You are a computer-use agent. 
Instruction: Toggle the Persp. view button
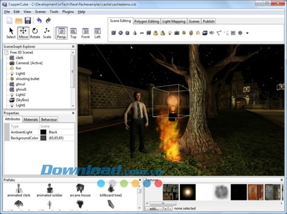coord(62,33)
